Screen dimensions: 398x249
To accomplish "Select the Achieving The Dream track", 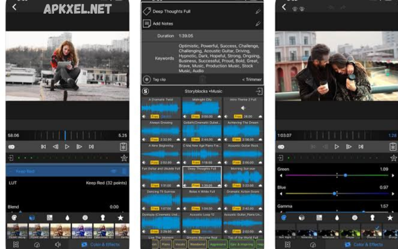I will pyautogui.click(x=243, y=131).
